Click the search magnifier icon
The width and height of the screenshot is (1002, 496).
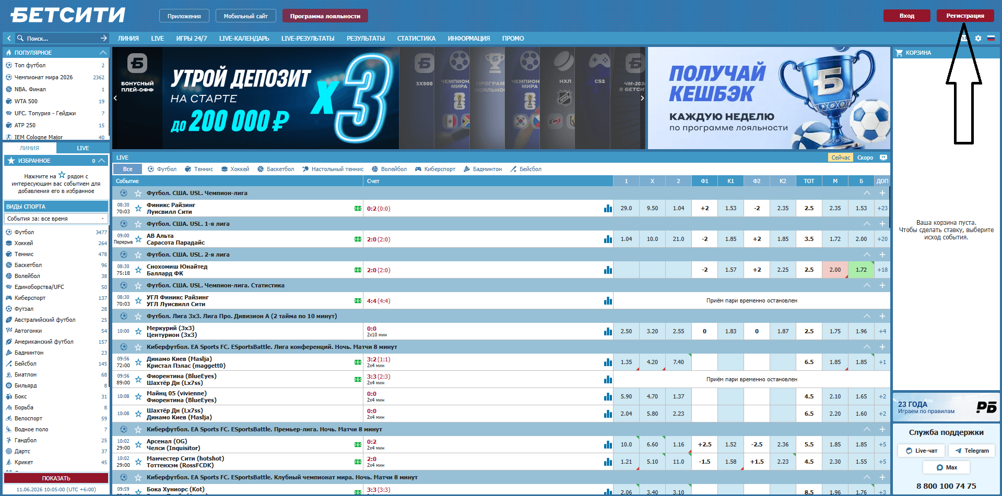(x=20, y=38)
